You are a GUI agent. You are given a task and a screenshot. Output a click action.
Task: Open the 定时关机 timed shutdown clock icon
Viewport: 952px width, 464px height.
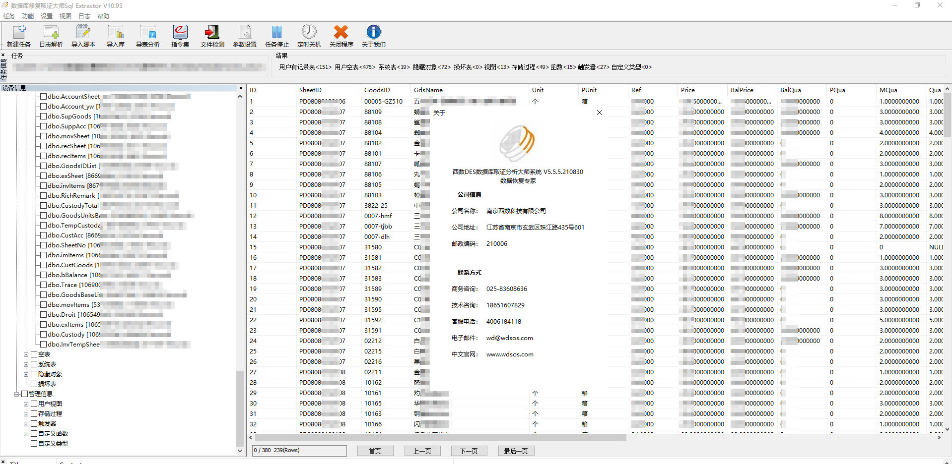pyautogui.click(x=309, y=36)
